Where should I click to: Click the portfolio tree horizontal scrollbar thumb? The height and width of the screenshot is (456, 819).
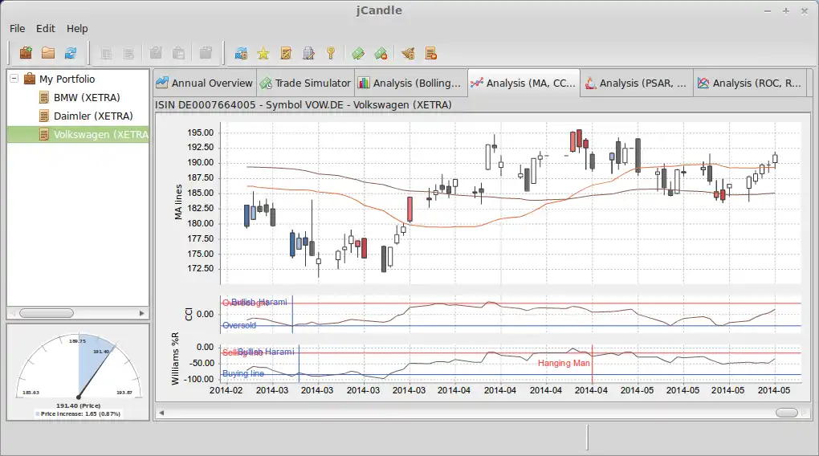(x=47, y=313)
